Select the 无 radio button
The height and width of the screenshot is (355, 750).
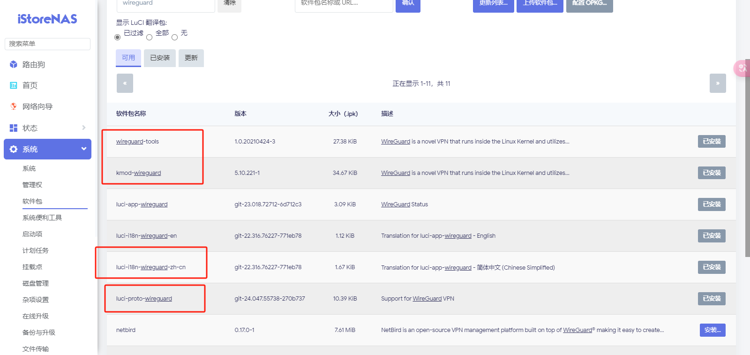pos(174,37)
